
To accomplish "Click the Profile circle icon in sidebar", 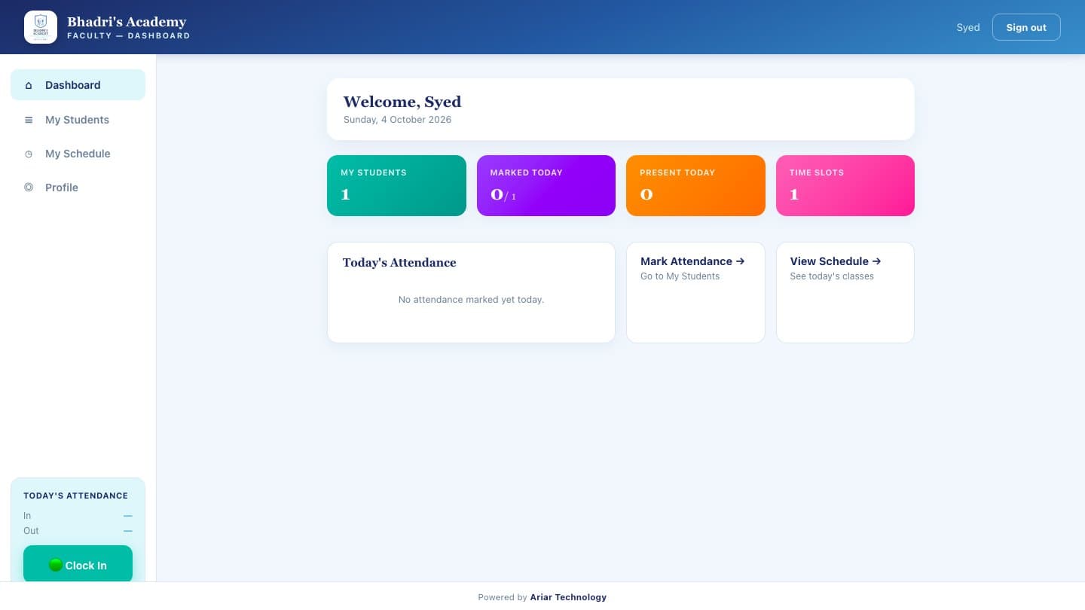I will coord(29,188).
